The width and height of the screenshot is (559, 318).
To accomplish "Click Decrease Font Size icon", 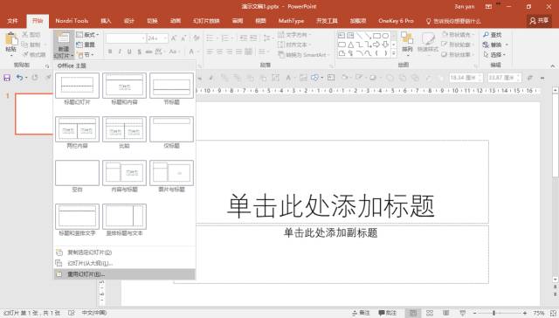I will coord(184,38).
